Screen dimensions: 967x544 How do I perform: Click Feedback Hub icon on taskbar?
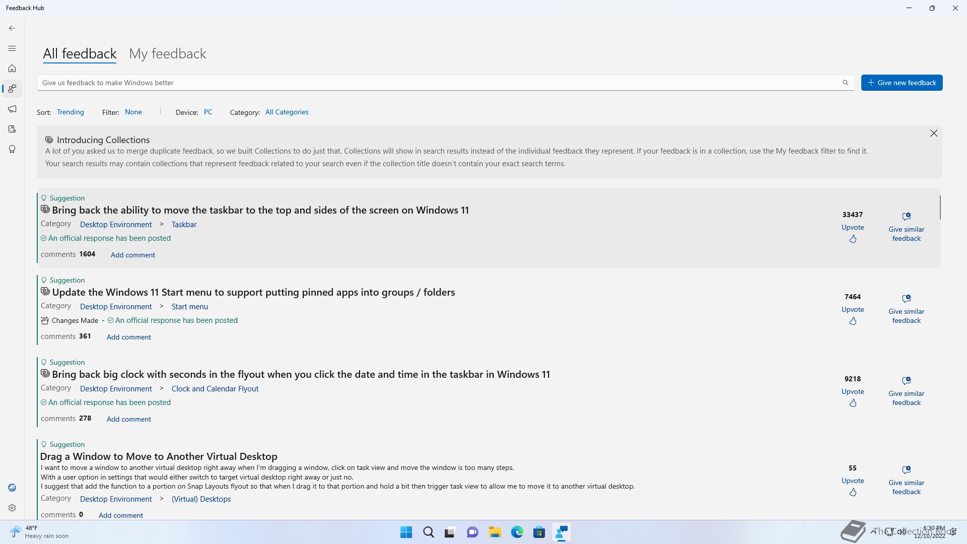pos(561,532)
